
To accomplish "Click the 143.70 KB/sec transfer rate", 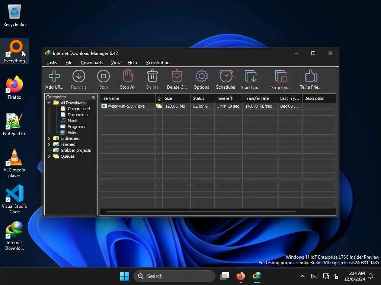I will 259,106.
